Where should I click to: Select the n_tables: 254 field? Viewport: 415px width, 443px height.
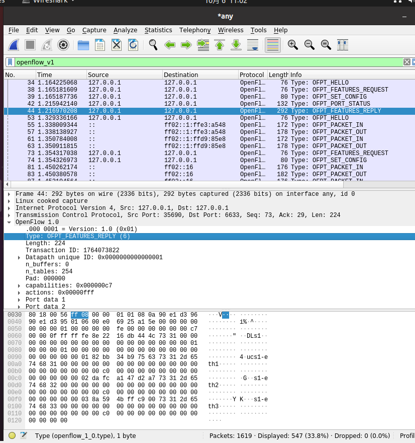click(x=49, y=271)
